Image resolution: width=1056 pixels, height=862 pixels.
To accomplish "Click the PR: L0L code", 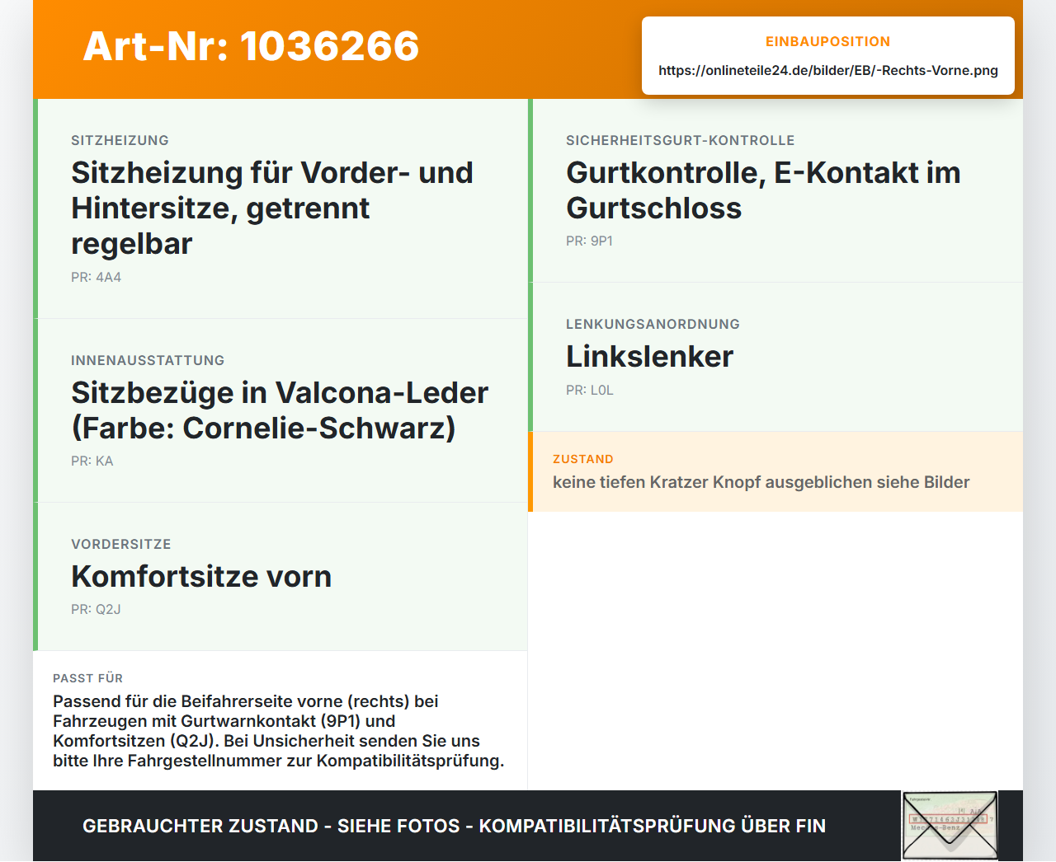I will point(590,391).
